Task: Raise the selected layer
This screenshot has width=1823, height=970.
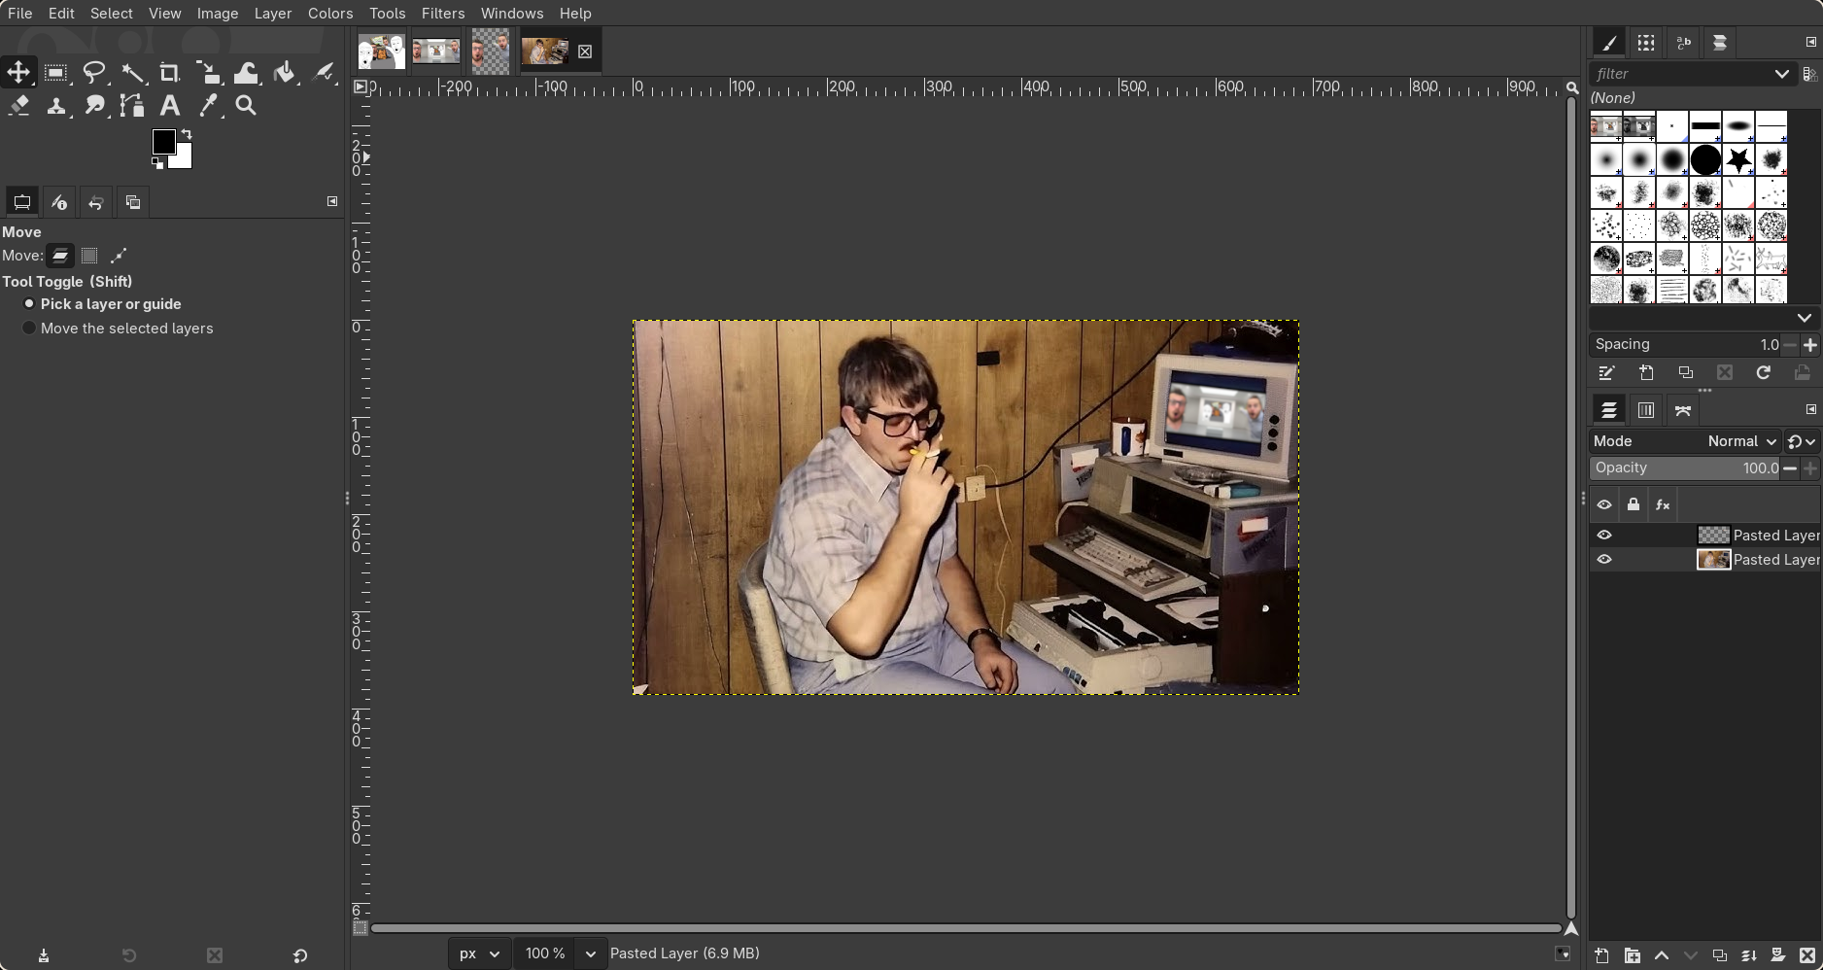Action: (x=1661, y=955)
